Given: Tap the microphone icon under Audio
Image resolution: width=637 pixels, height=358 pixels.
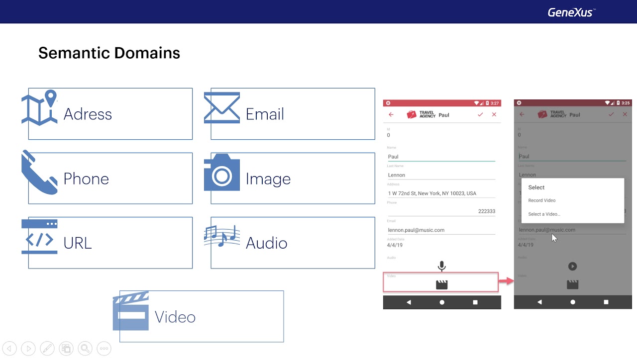Looking at the screenshot, I should [441, 267].
